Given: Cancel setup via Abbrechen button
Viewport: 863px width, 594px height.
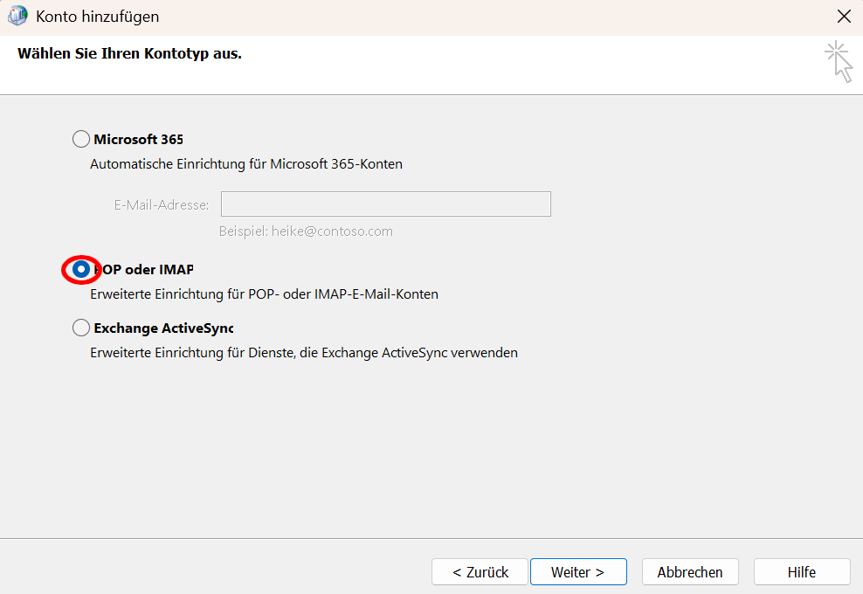Looking at the screenshot, I should [690, 572].
